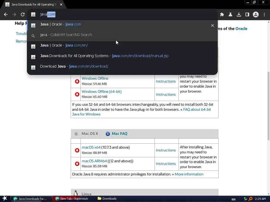Click the keyboard icon in system tray
This screenshot has width=270, height=202.
click(x=234, y=199)
